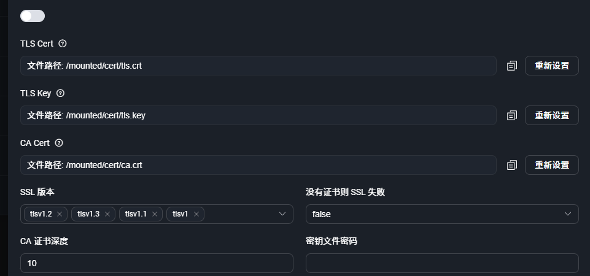Copy the TLS Cert file path

[512, 66]
